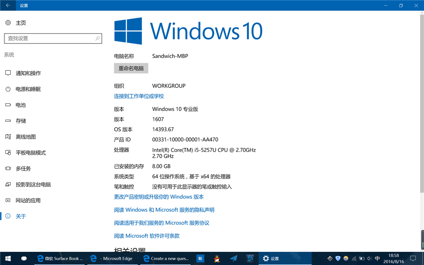
Task: Open the Windows Start button
Action: (x=8, y=258)
